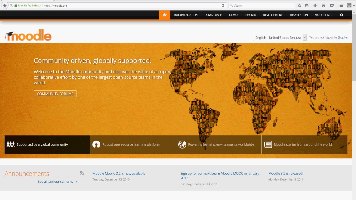Image resolution: width=356 pixels, height=200 pixels.
Task: Select 'Robust open-source learning platform' slide tab
Action: pos(133,144)
